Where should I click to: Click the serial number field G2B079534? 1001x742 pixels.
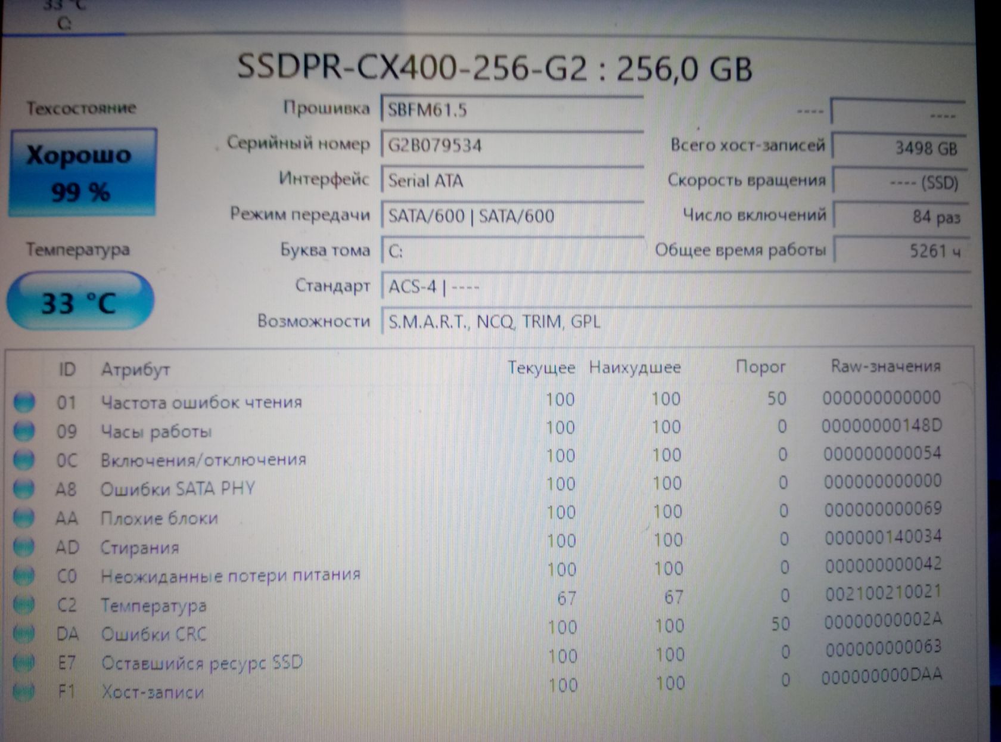512,145
